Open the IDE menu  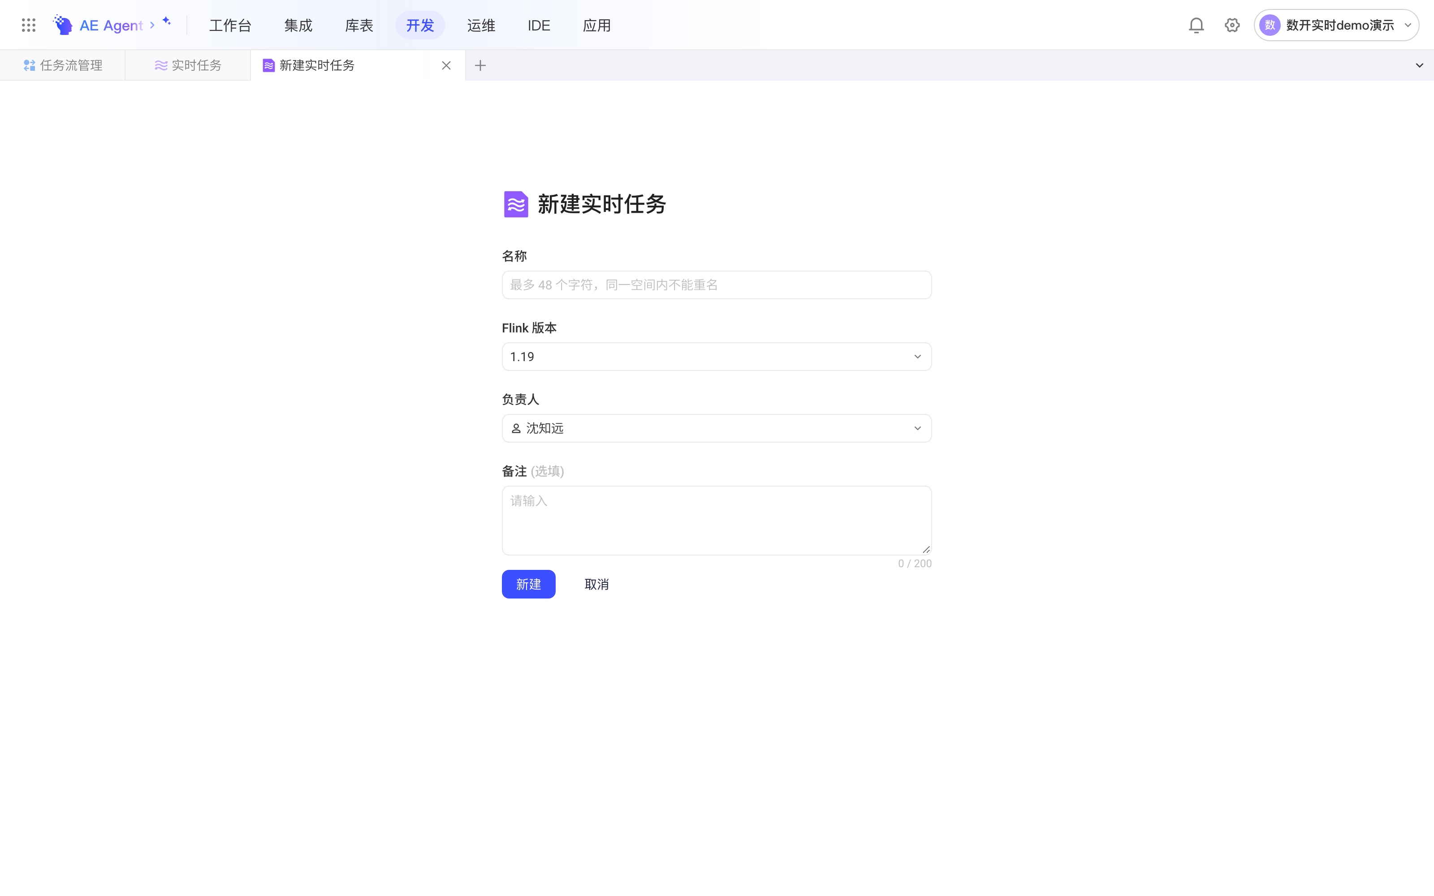[x=539, y=25]
